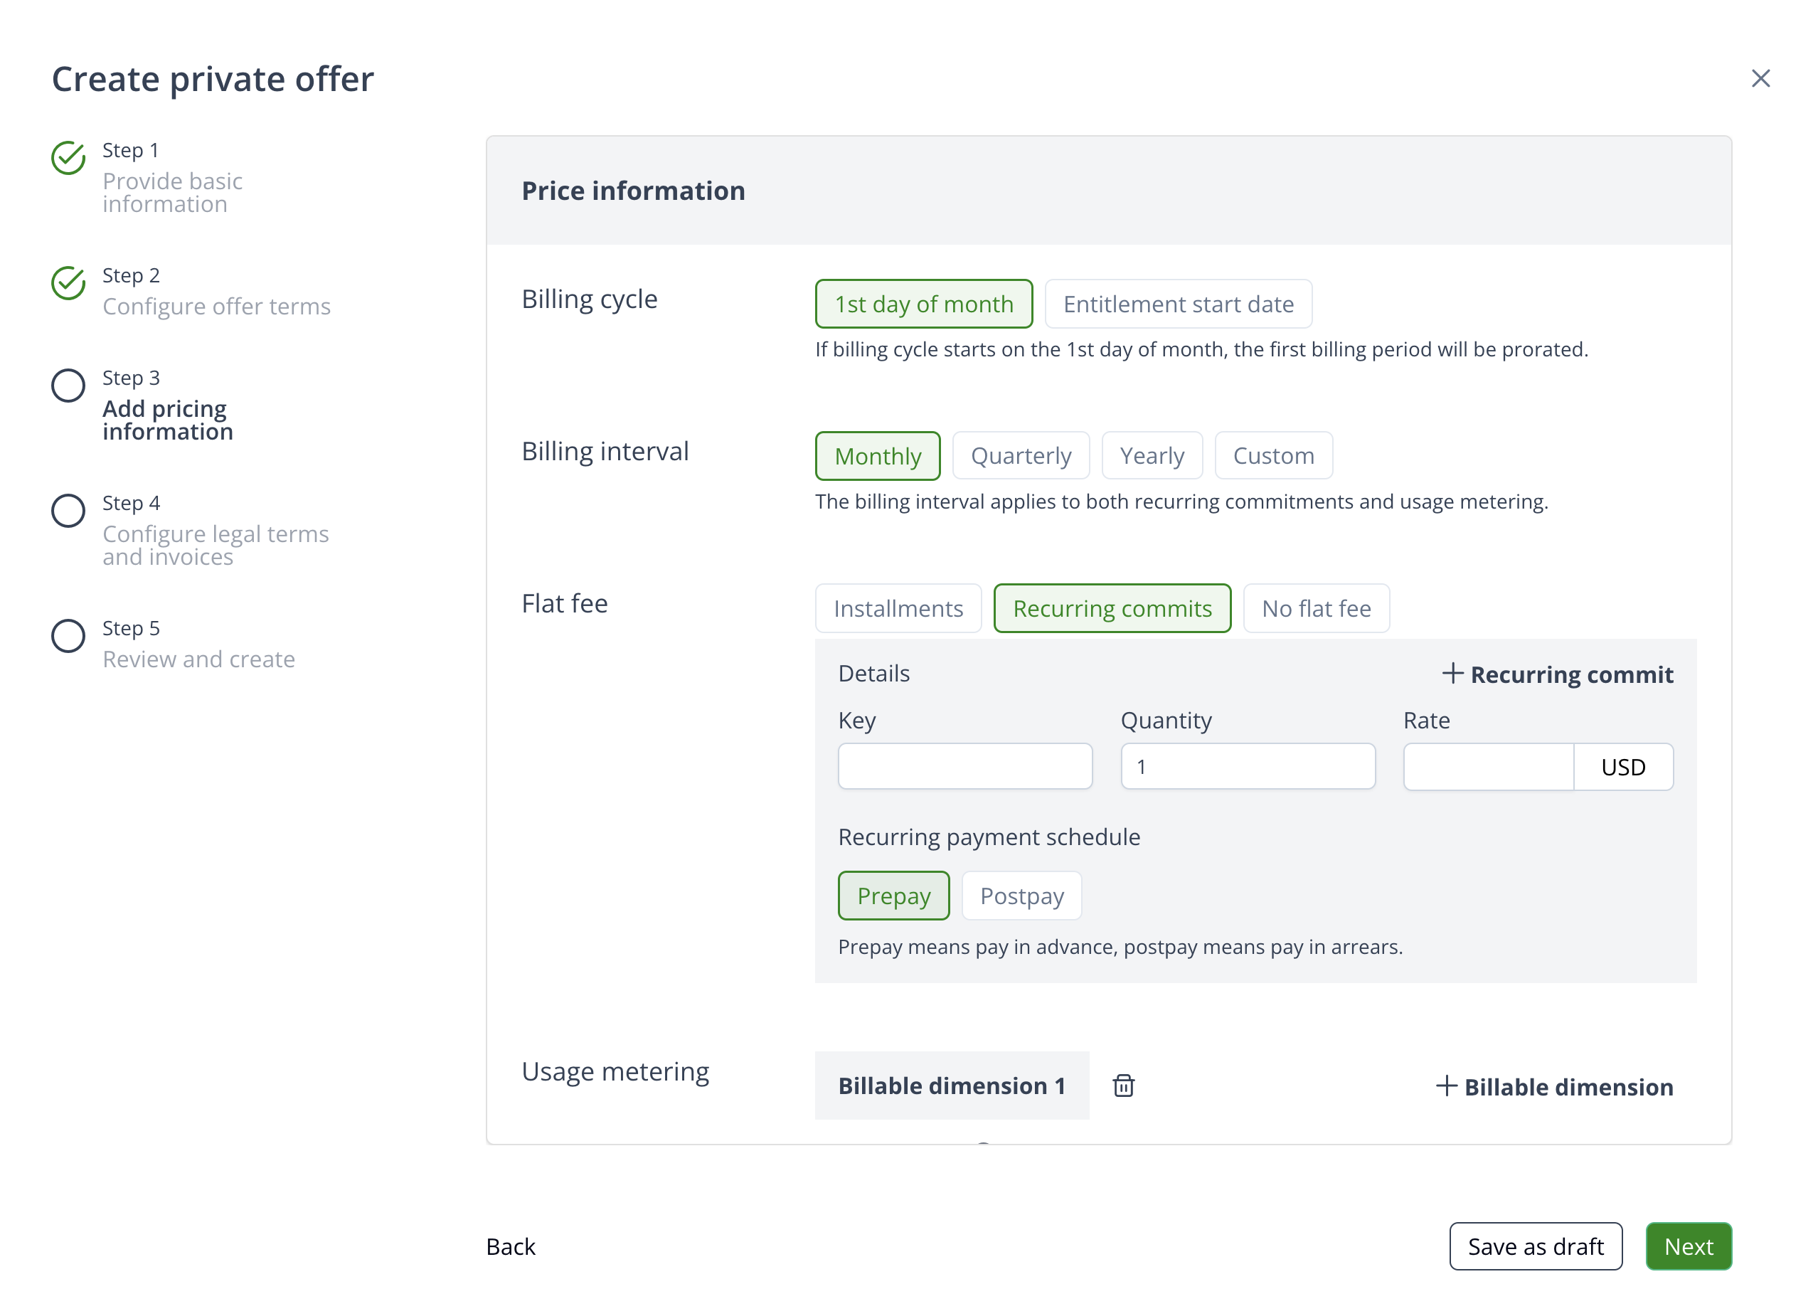Delete Billable dimension 1 with trash icon
Image resolution: width=1818 pixels, height=1316 pixels.
click(1123, 1086)
